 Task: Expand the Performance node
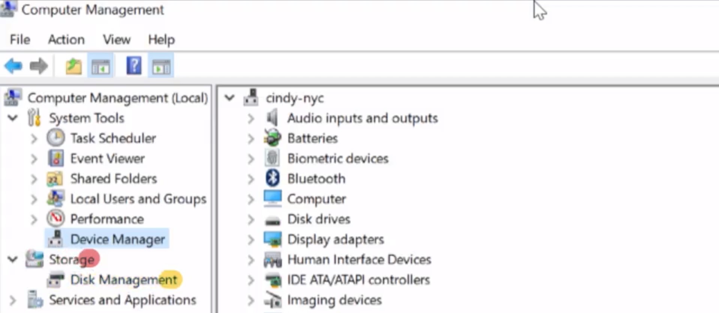34,219
